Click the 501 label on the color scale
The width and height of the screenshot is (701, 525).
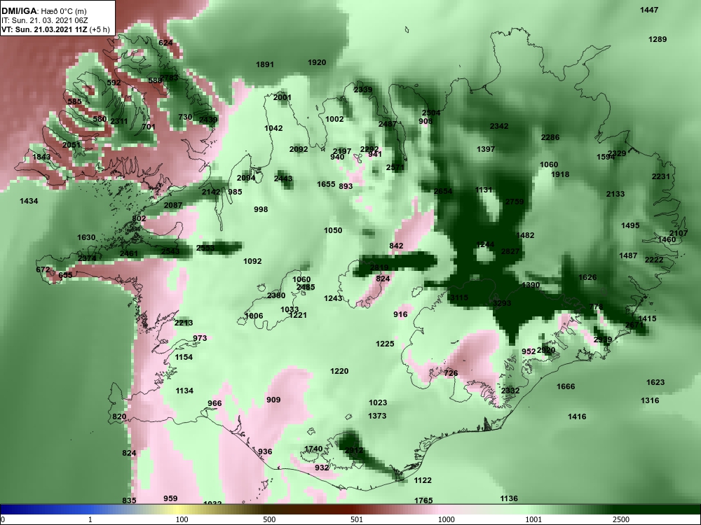click(x=356, y=519)
